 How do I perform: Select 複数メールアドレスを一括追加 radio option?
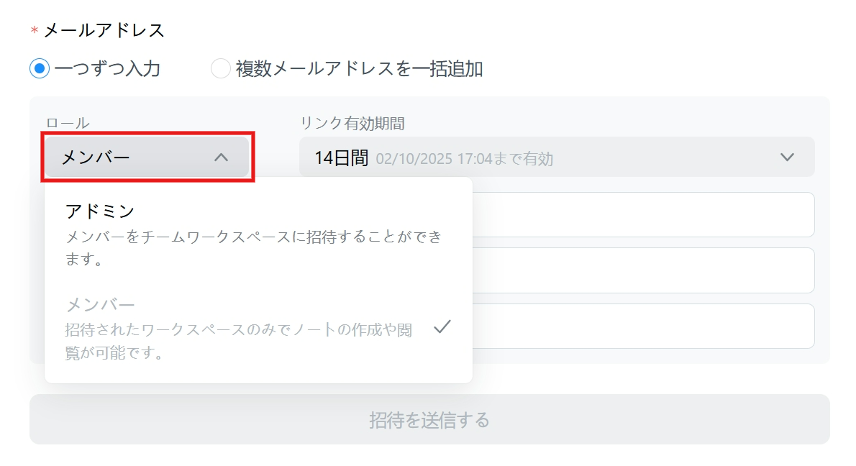pos(221,69)
